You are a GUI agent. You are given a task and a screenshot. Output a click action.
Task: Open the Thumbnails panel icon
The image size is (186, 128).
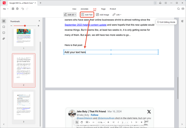4,21
